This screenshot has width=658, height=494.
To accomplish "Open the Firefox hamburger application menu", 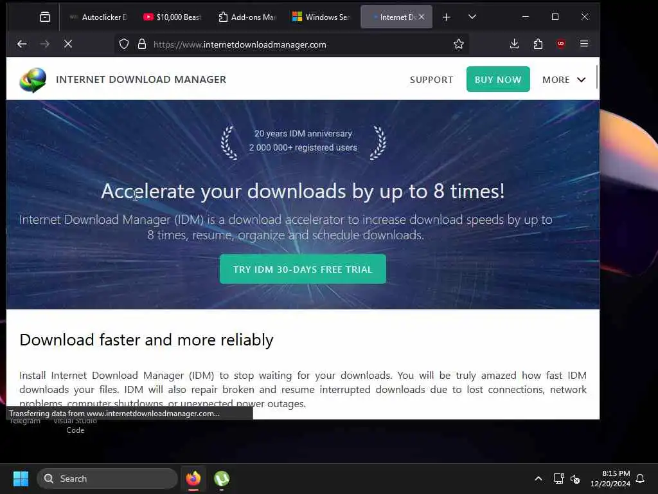I will 584,44.
